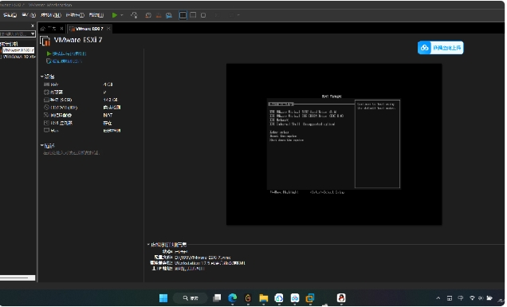Open the snapshot manager toolbar icon
Screen dimensions: 507x307
click(x=169, y=15)
